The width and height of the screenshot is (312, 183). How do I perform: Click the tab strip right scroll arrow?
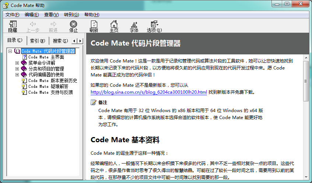coord(80,41)
